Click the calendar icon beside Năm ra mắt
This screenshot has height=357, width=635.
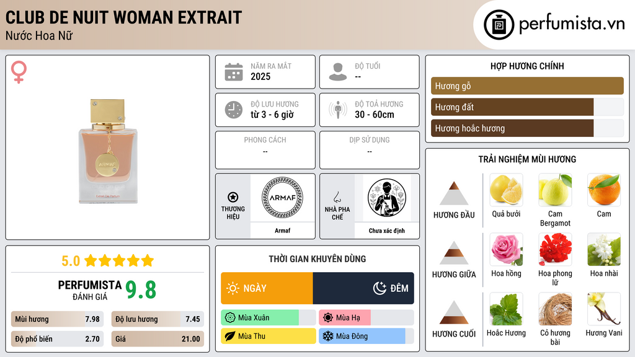click(234, 72)
